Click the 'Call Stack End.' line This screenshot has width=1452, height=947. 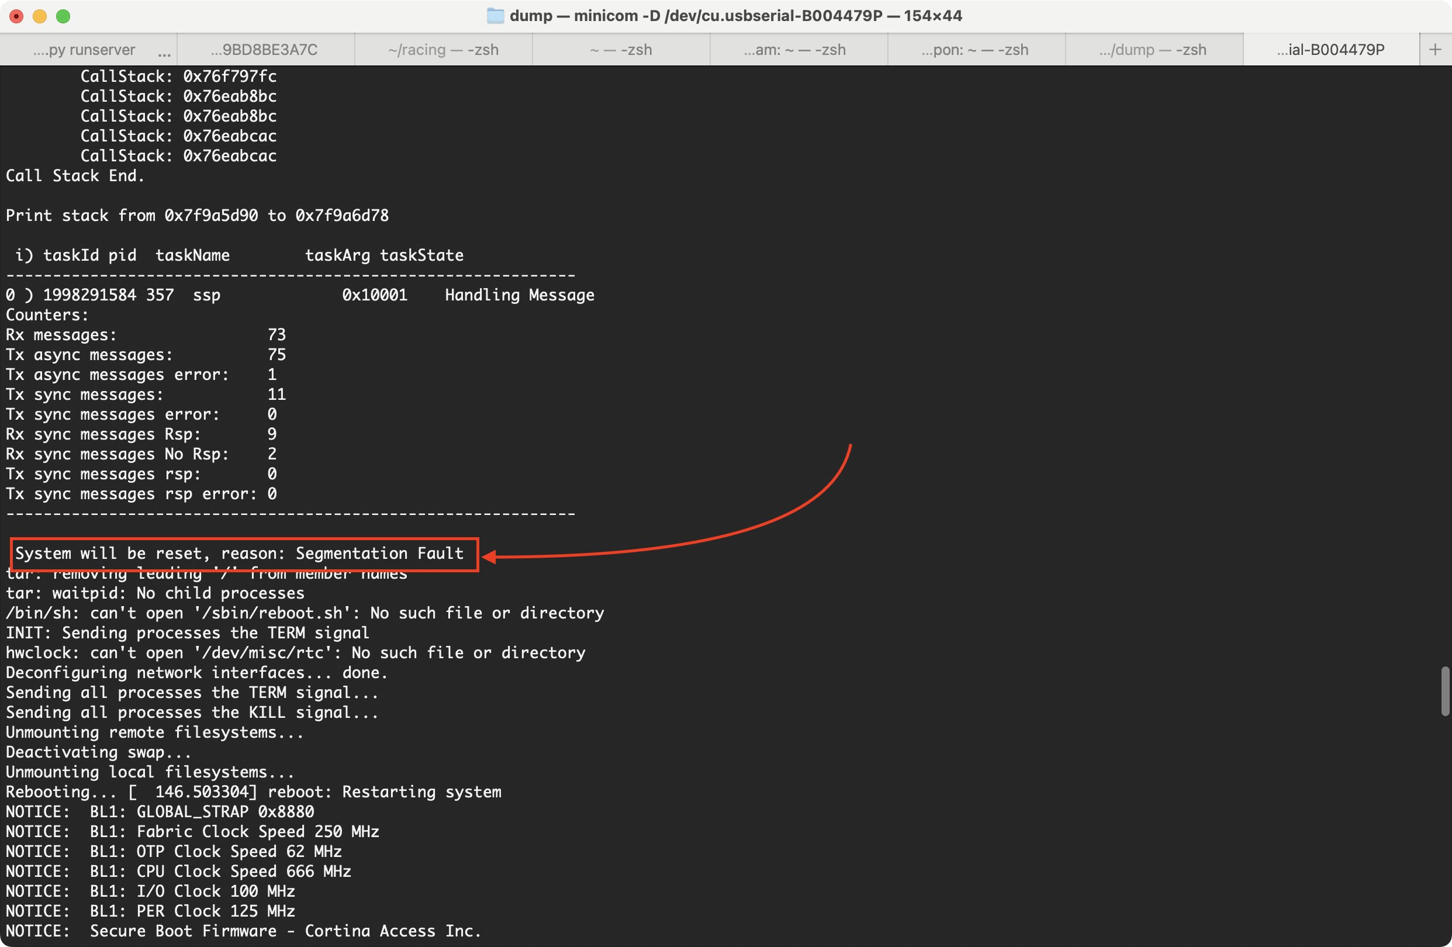[75, 176]
